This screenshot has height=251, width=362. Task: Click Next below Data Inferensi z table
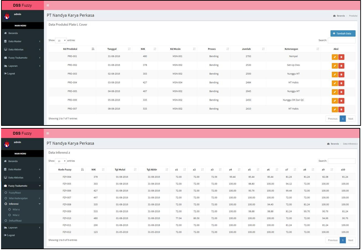350,240
